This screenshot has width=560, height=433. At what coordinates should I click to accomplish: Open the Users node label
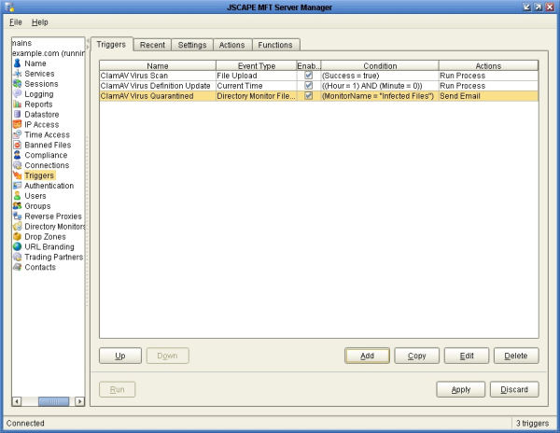click(35, 196)
